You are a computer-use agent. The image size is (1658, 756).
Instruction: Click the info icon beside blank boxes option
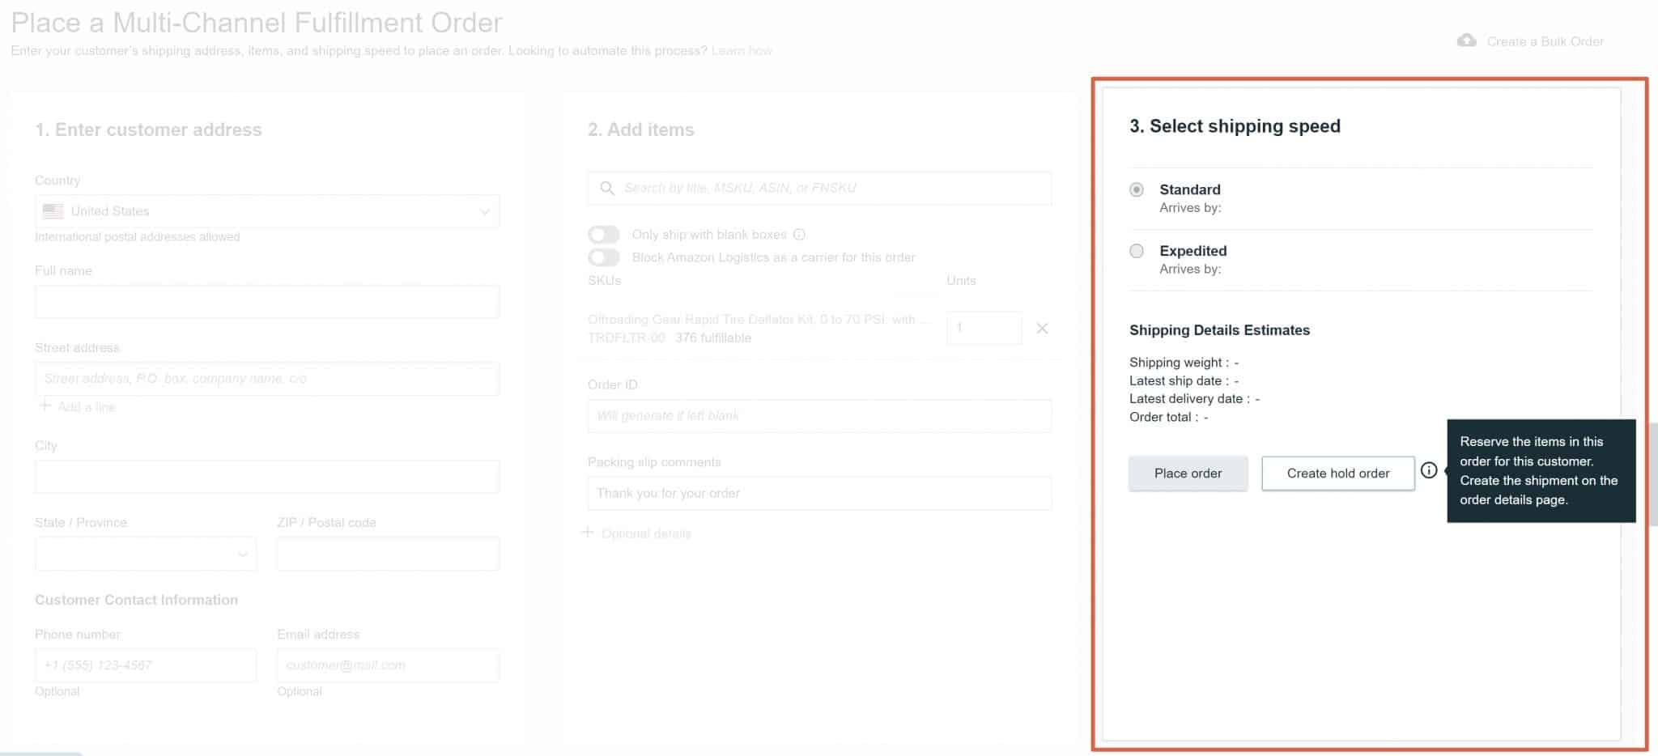(799, 235)
